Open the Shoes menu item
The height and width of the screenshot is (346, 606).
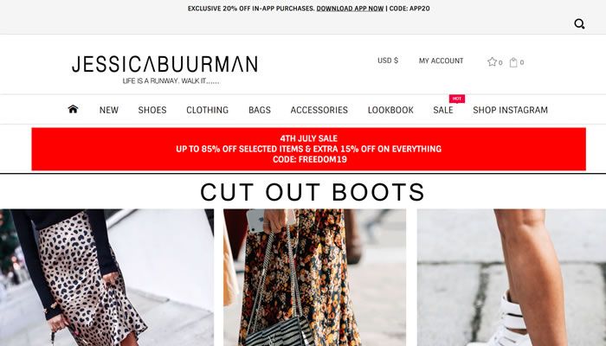click(152, 110)
